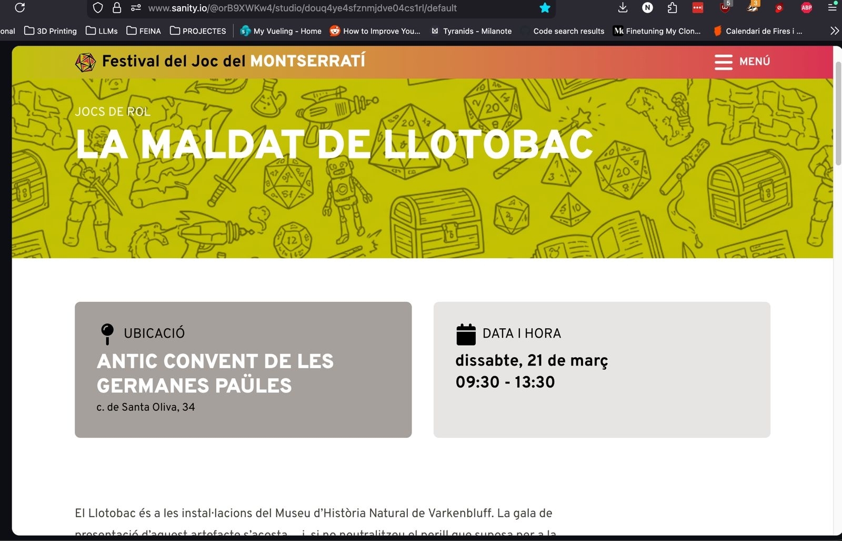Reload the page with the refresh icon
Viewport: 842px width, 541px height.
[20, 8]
